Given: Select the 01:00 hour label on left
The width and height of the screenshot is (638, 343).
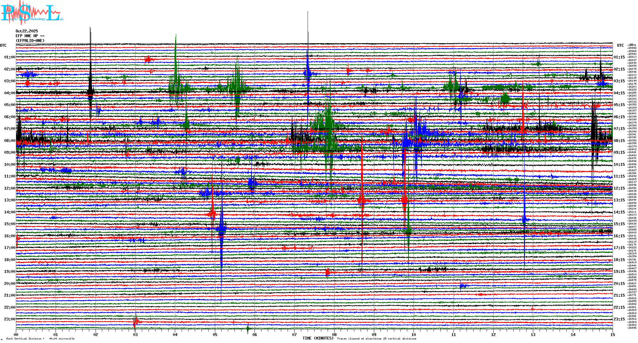Looking at the screenshot, I should [x=10, y=57].
